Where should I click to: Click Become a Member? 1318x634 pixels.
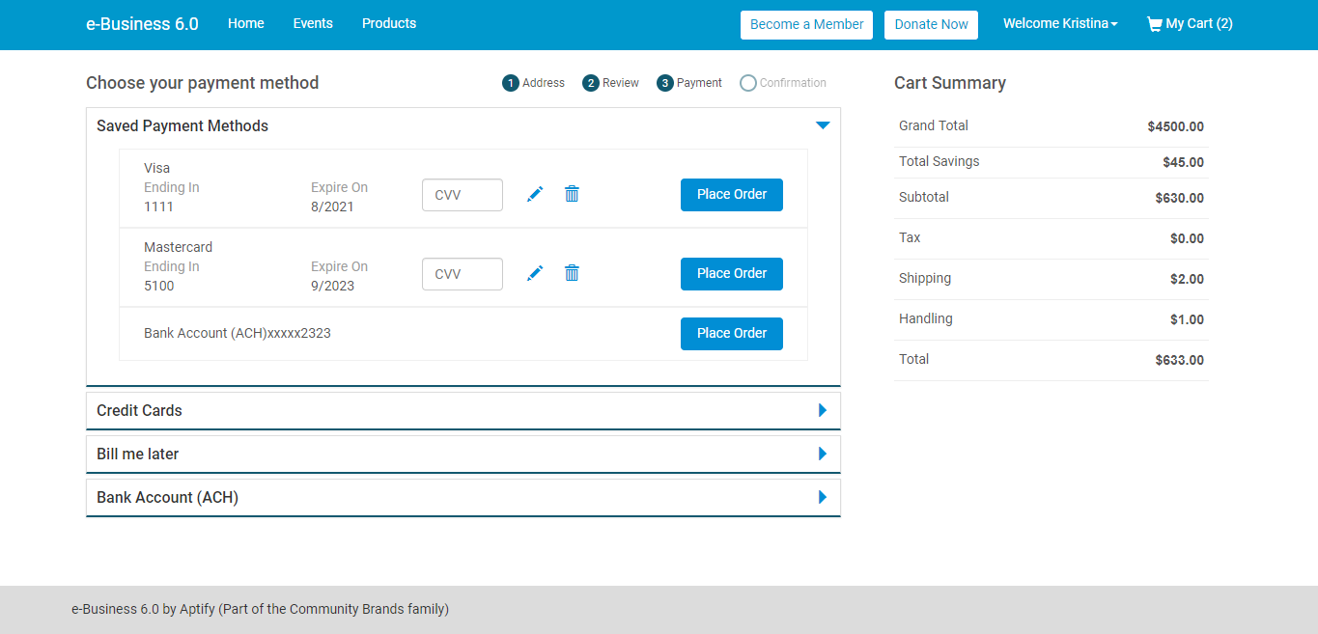(x=806, y=25)
